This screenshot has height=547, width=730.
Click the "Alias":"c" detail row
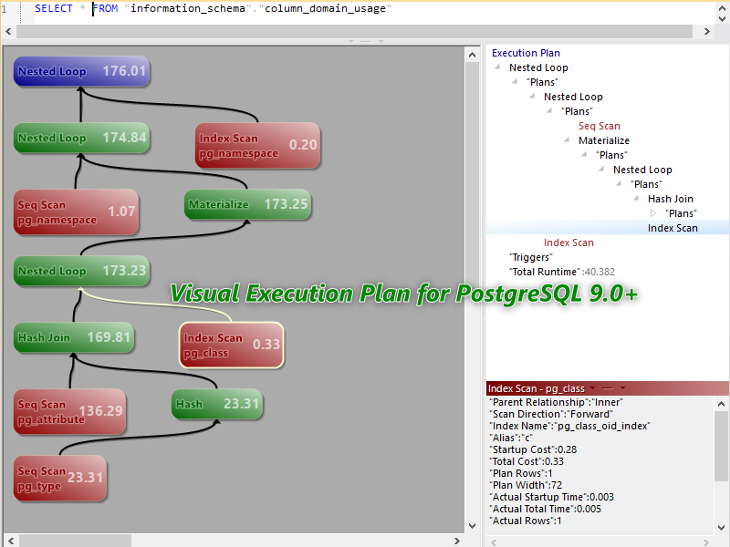(x=510, y=438)
